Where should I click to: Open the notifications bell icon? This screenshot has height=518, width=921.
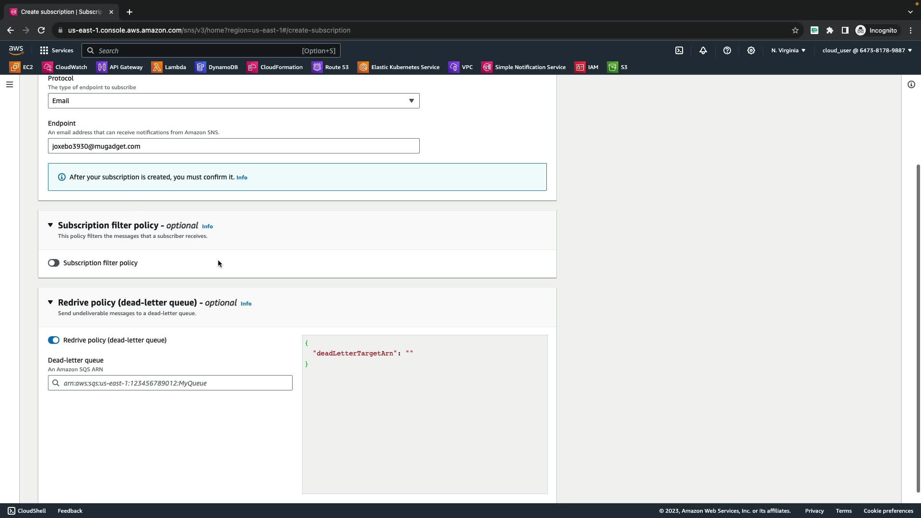(703, 50)
